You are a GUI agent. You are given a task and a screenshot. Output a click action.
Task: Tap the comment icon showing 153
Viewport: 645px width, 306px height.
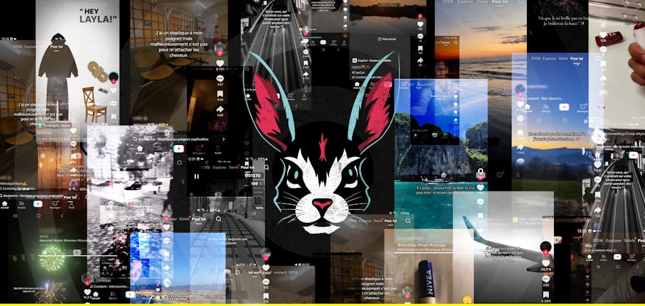pyautogui.click(x=266, y=282)
